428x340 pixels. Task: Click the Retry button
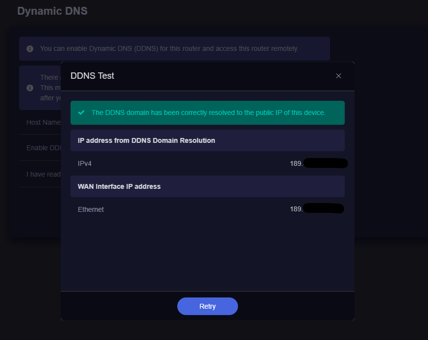pos(207,306)
